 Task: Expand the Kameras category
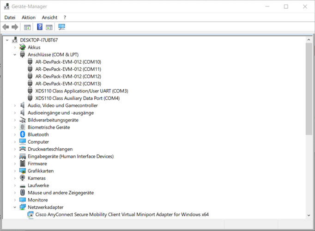[15, 178]
